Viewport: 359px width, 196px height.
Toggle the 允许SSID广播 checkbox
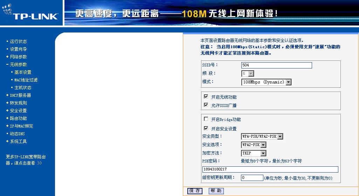coord(206,105)
